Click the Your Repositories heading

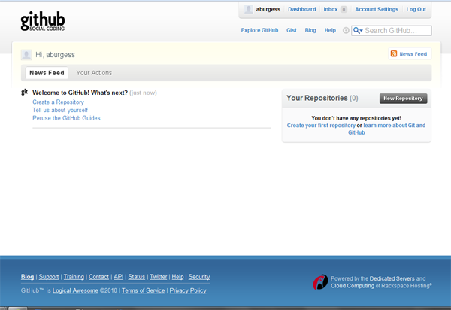pos(322,98)
